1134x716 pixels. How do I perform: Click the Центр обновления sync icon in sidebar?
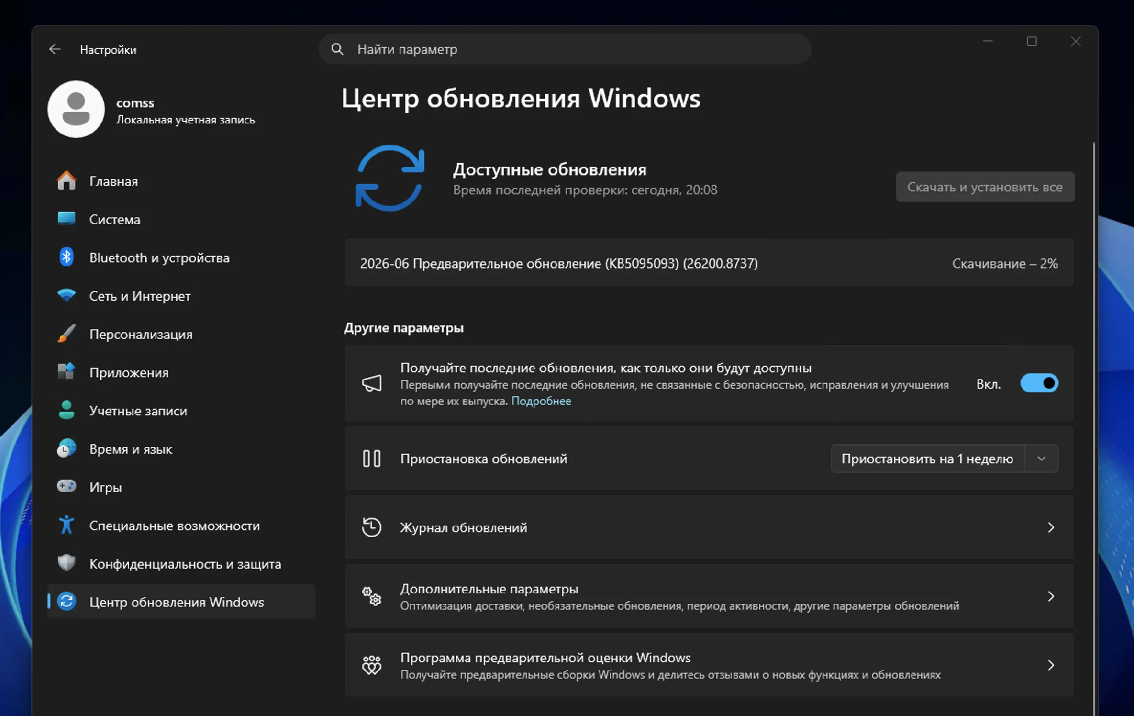(x=67, y=601)
